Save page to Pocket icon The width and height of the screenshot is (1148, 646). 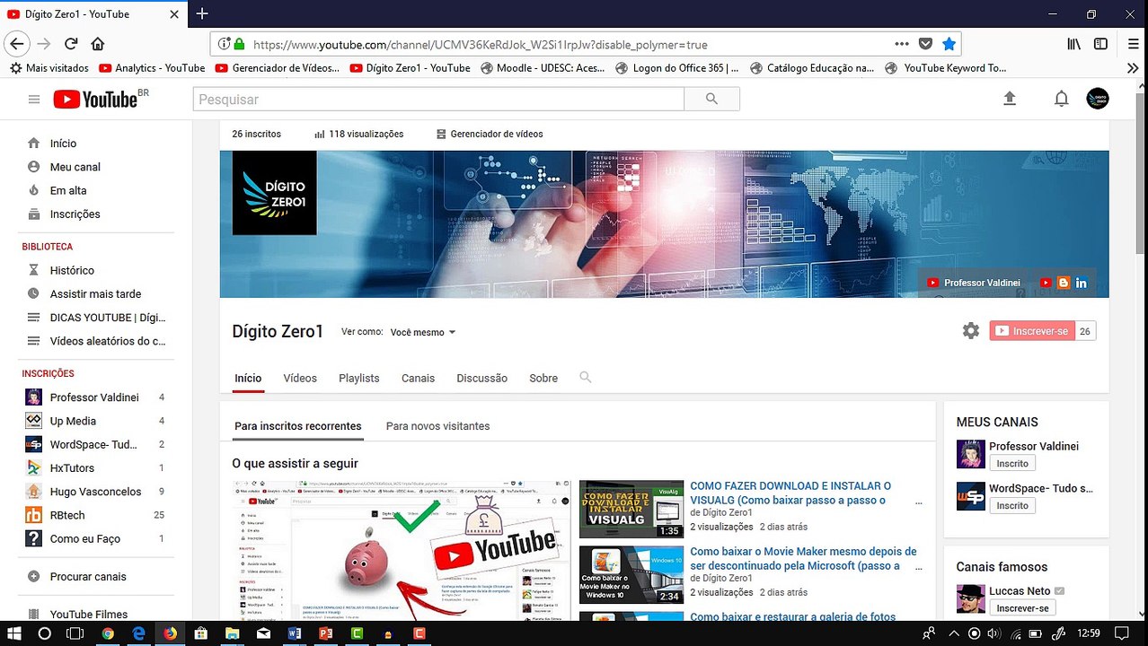point(926,44)
